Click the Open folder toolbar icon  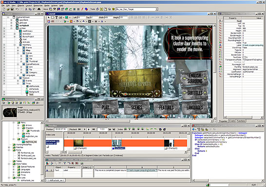coord(8,9)
